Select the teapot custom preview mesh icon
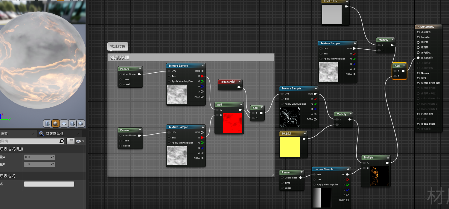Viewport: 449px width, 209px height. coord(81,123)
